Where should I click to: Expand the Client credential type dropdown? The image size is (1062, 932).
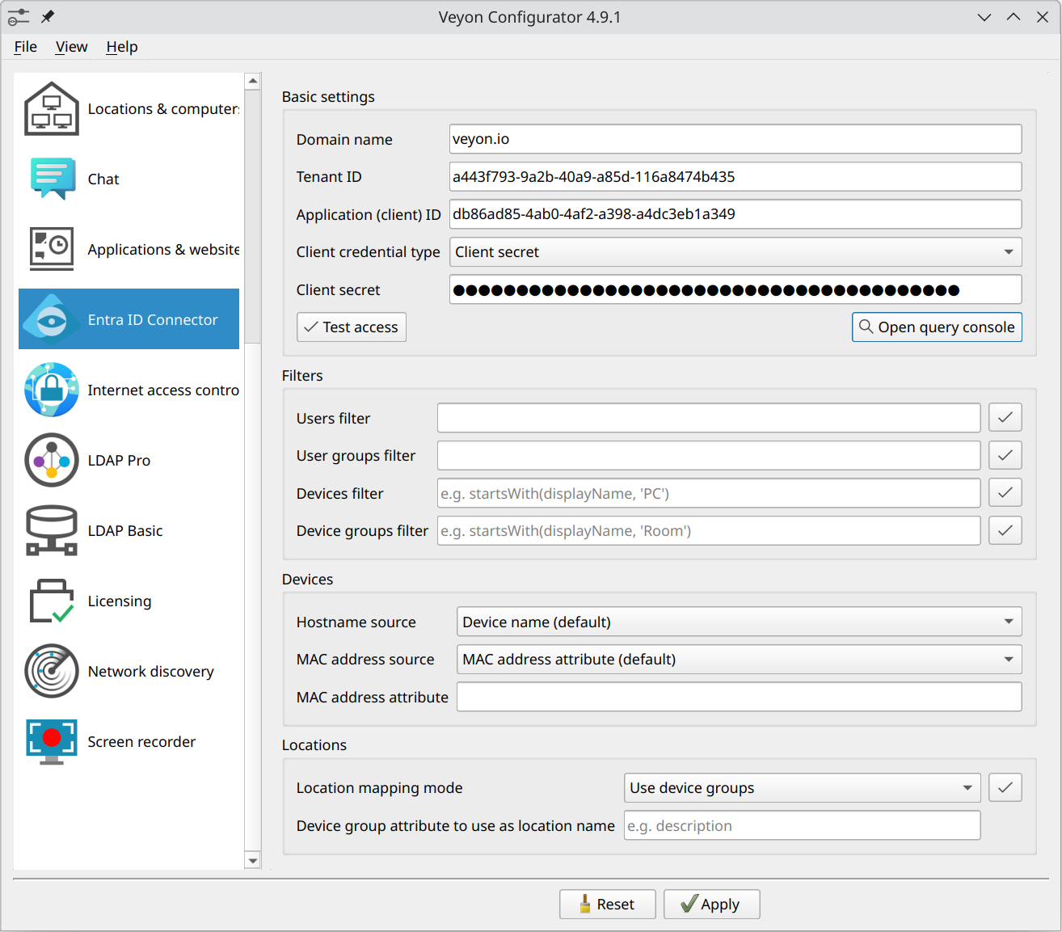coord(735,252)
